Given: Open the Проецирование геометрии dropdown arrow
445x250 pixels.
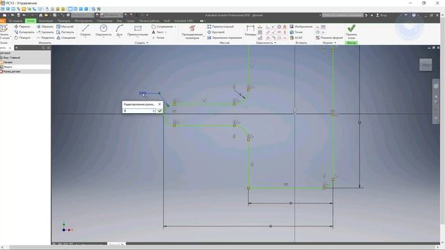Looking at the screenshot, I should click(204, 36).
